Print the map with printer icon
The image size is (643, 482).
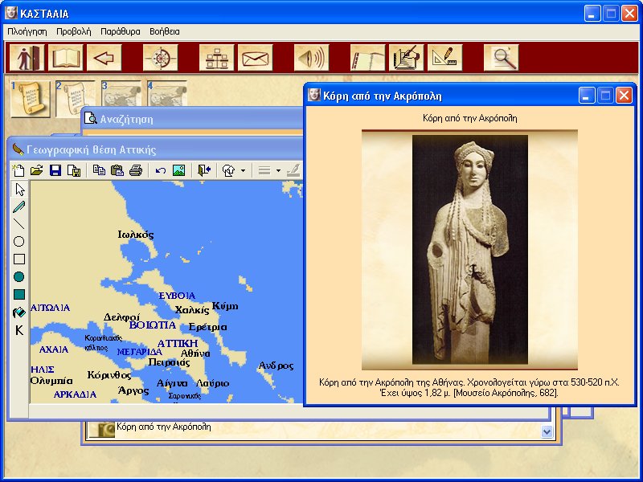(x=136, y=170)
